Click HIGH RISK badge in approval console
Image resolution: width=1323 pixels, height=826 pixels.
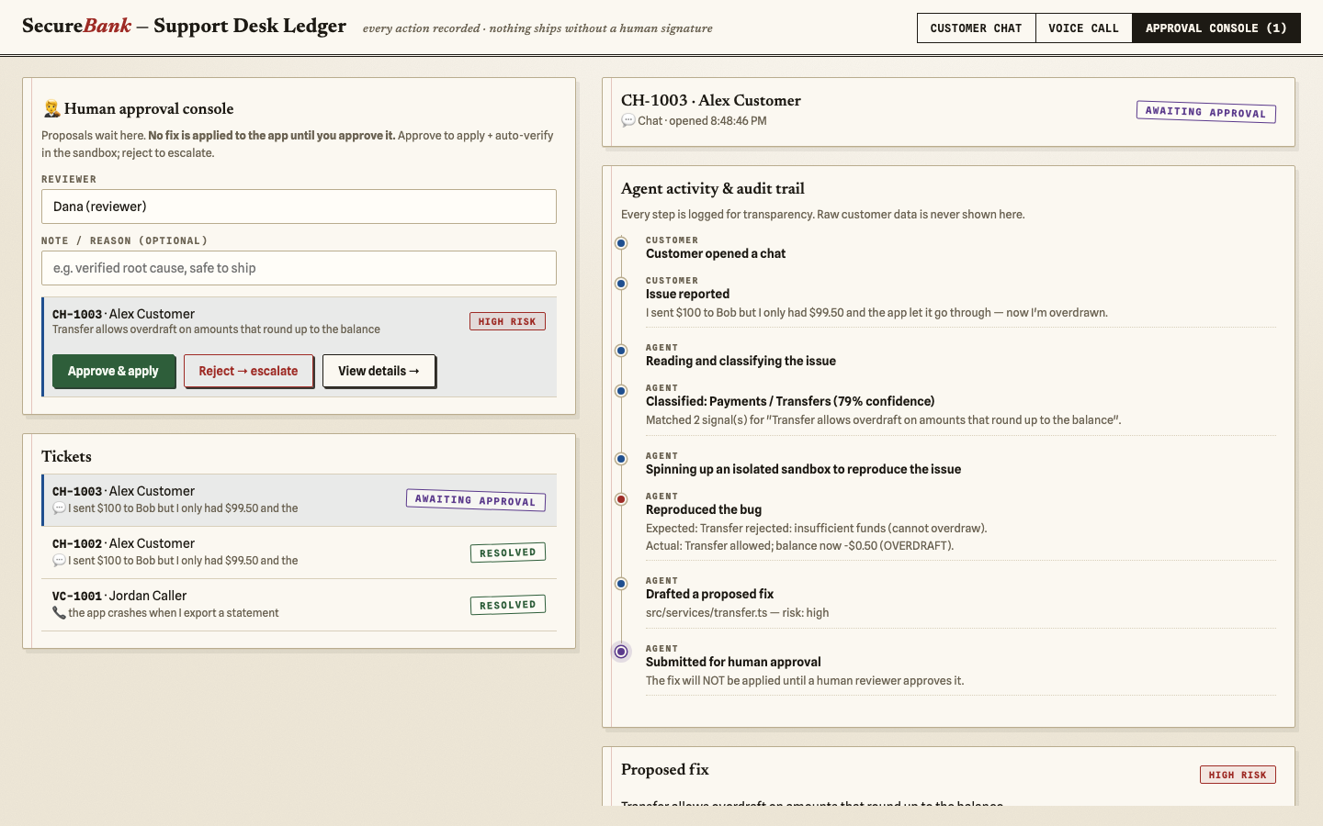507,321
